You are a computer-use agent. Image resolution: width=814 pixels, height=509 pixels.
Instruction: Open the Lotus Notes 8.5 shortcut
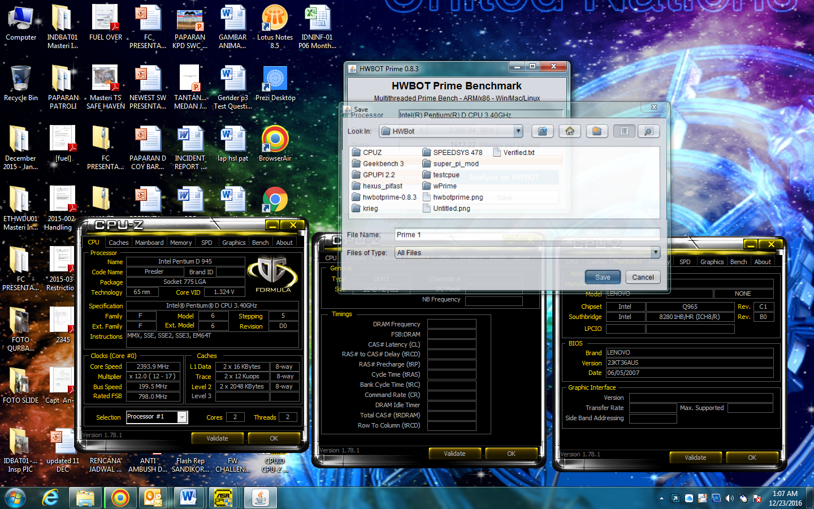[x=275, y=27]
